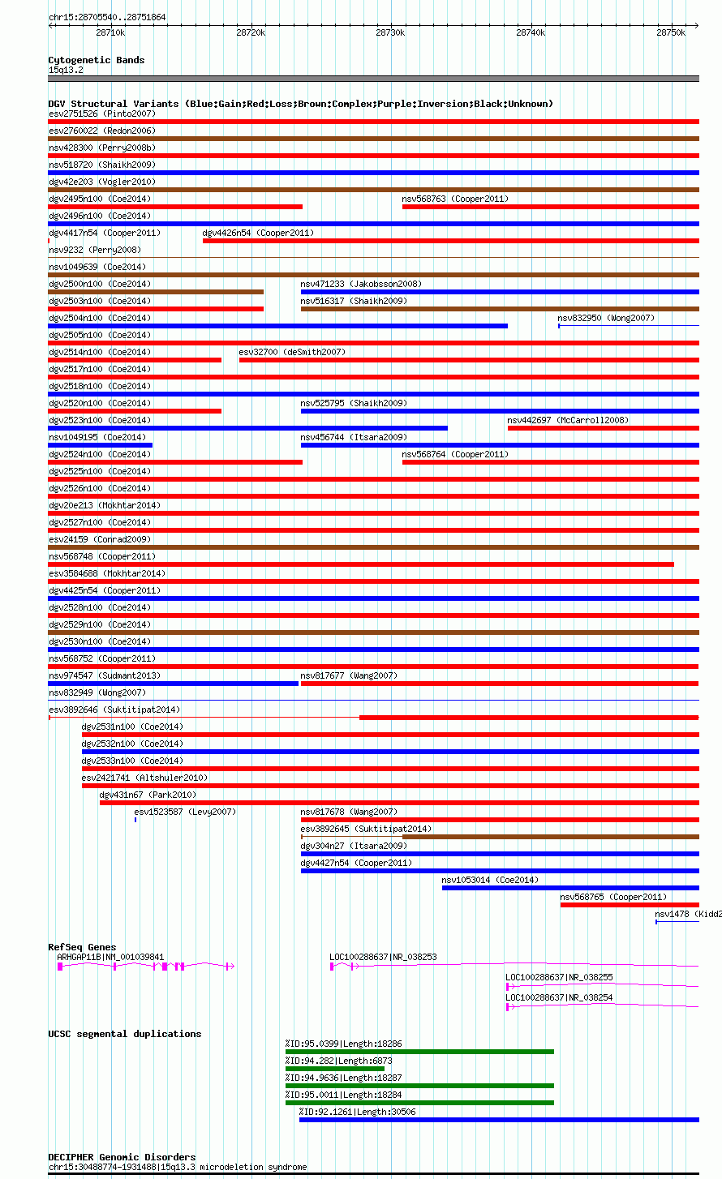
Task: Click variant label nsv568764 (Cooper2011)
Action: coord(455,454)
